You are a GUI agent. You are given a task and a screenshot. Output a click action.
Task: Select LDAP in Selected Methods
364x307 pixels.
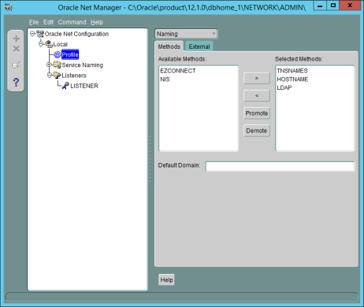(x=284, y=87)
